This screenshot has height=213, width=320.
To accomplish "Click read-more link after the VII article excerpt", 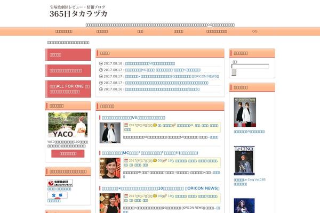I will (214, 137).
